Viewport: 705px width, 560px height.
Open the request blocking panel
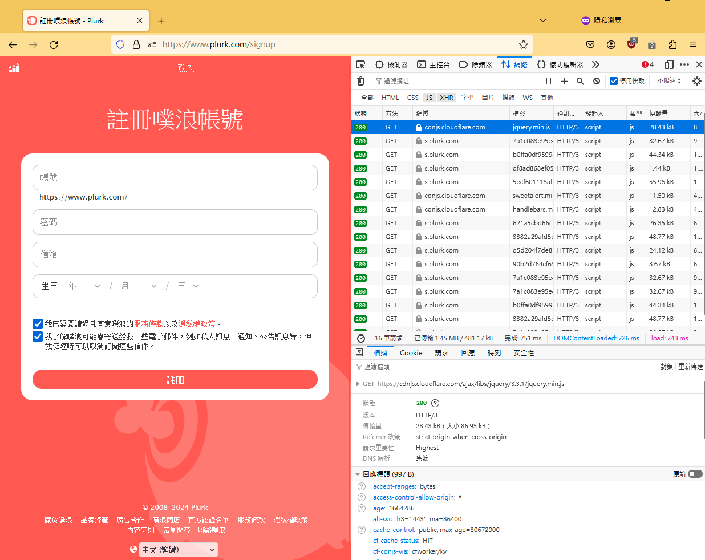click(596, 81)
